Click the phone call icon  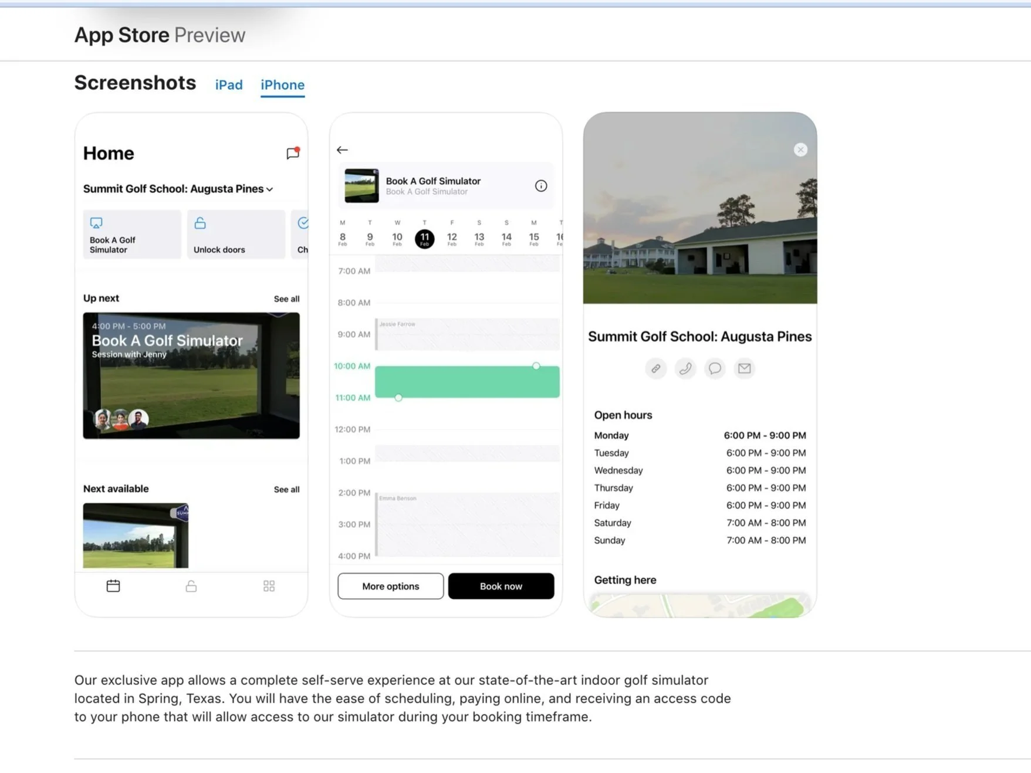coord(685,368)
